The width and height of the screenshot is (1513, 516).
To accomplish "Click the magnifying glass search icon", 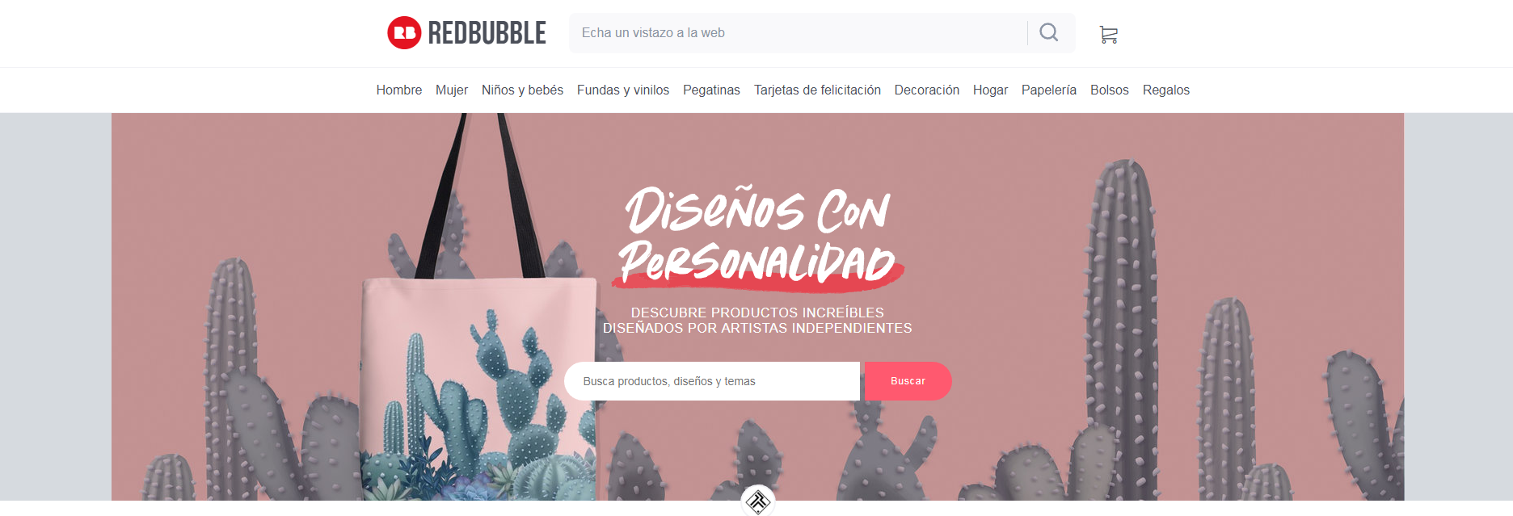I will pos(1049,32).
